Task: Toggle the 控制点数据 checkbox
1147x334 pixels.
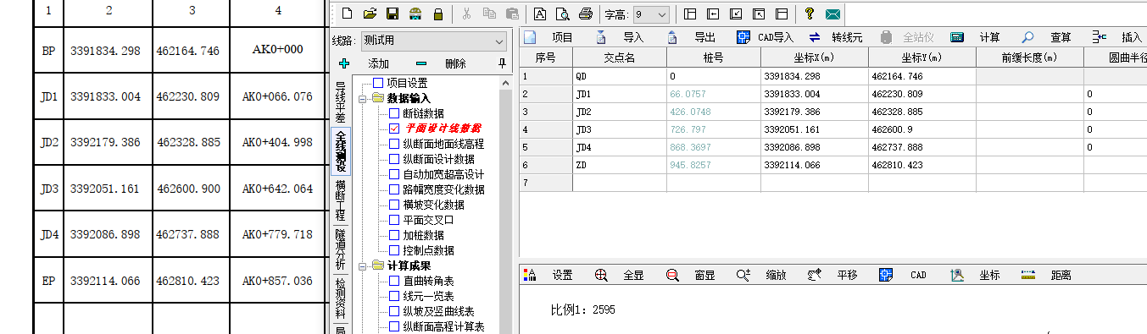Action: click(394, 250)
